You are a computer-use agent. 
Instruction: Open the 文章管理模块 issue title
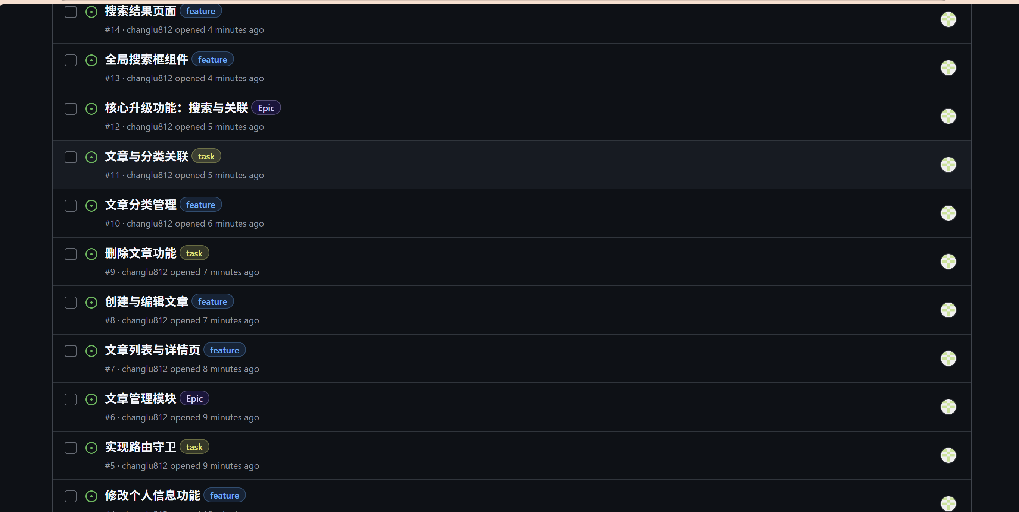tap(140, 398)
